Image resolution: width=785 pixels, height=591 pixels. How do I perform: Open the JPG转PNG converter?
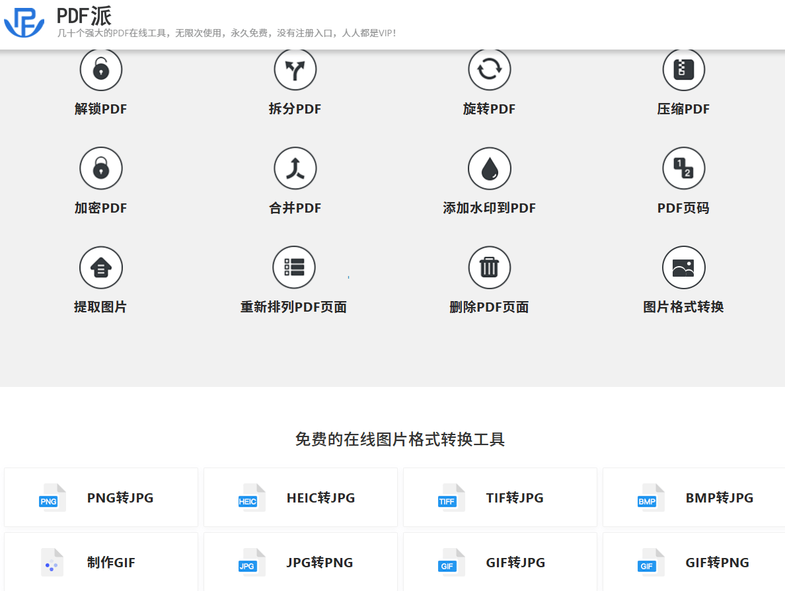[x=300, y=562]
